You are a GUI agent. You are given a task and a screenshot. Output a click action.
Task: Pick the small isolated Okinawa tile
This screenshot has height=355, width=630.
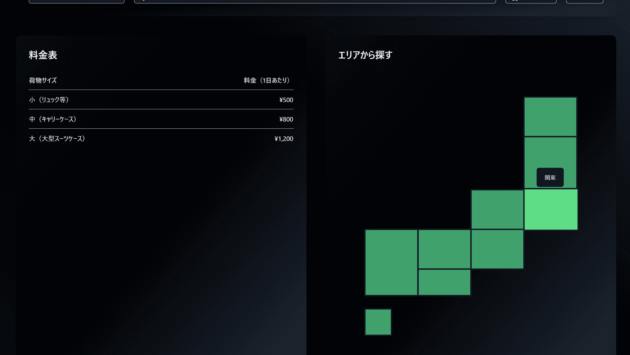point(378,322)
